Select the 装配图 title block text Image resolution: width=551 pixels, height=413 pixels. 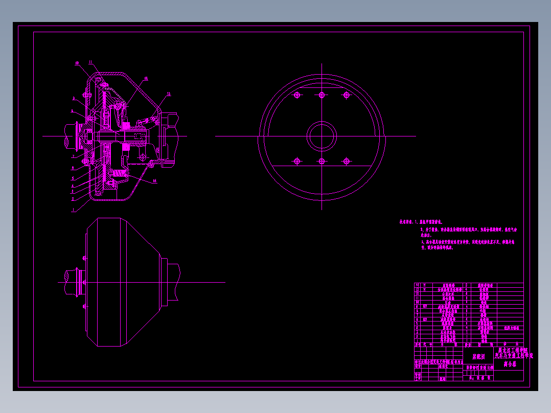[x=478, y=357]
